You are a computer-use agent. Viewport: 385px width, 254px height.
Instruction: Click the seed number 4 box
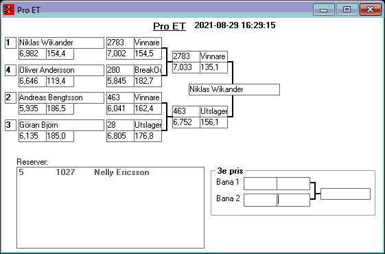(10, 70)
